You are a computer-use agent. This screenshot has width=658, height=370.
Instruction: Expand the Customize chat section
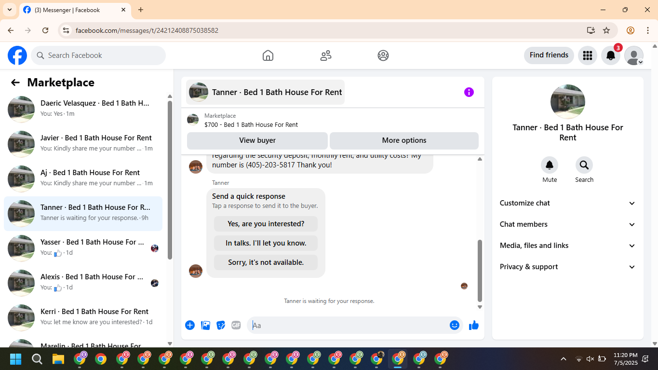(568, 203)
